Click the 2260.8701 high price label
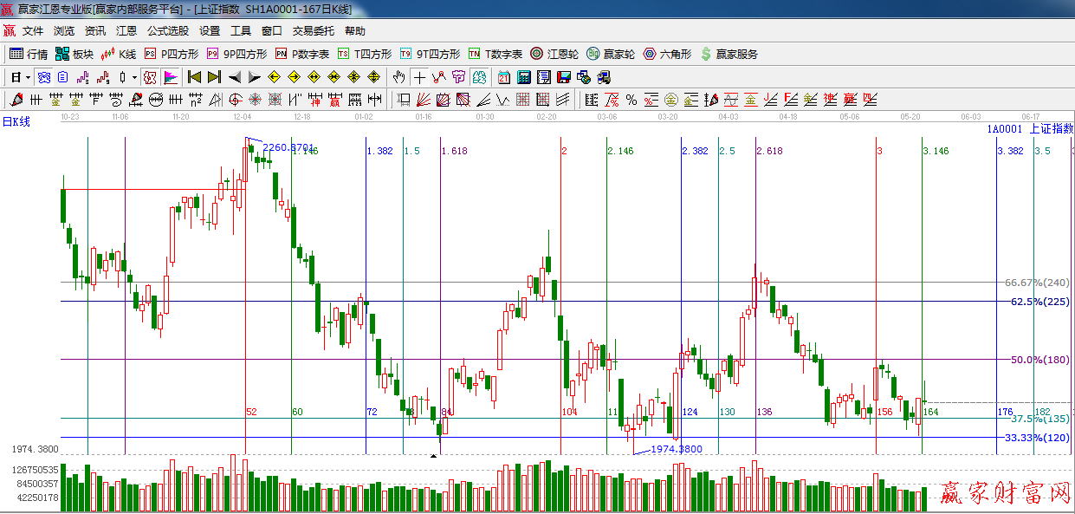 click(287, 147)
